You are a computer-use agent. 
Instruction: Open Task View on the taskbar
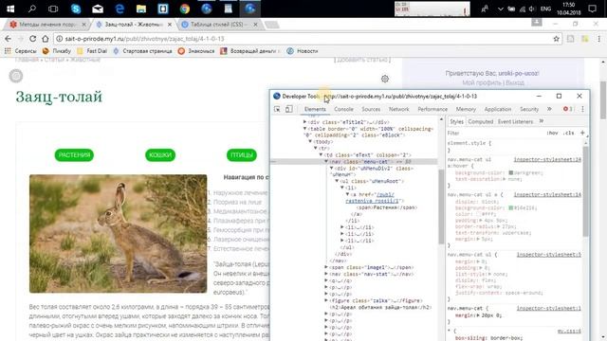coord(53,9)
